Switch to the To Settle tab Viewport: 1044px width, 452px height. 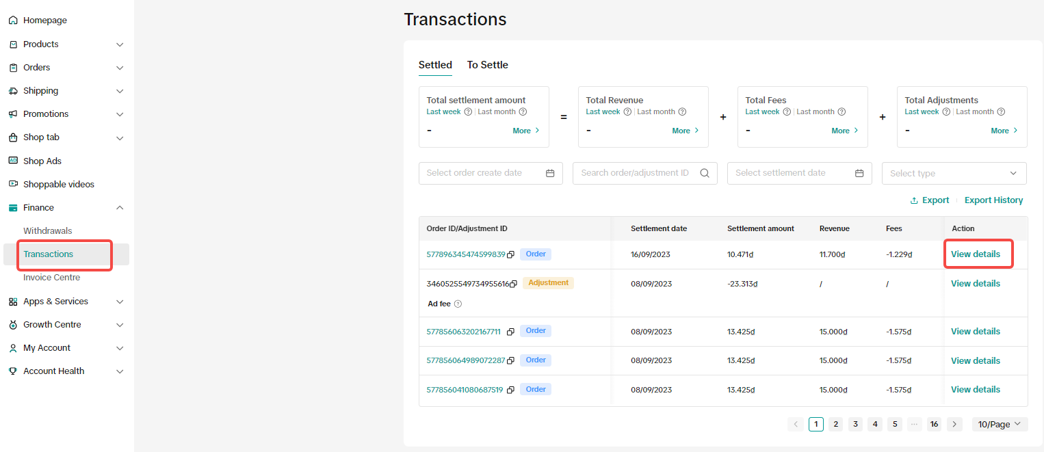487,65
